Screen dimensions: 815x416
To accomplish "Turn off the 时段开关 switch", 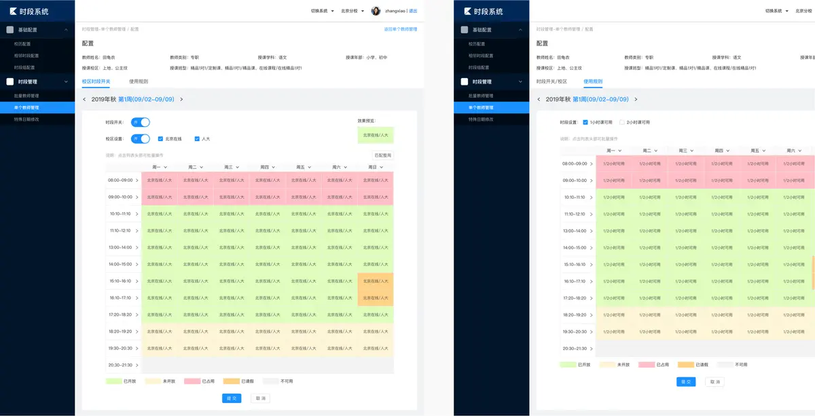I will tap(141, 122).
